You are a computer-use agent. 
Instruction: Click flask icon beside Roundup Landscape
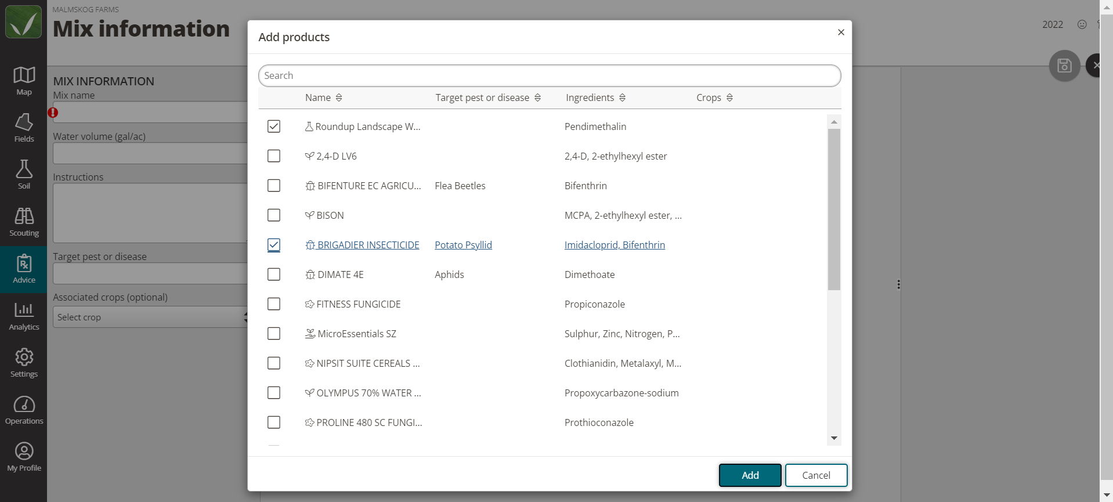309,127
